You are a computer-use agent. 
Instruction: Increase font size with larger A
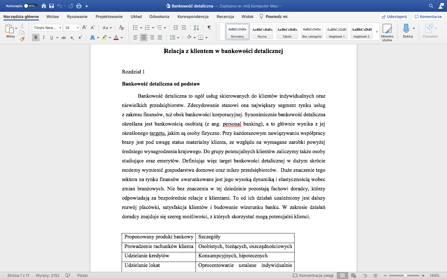coord(84,28)
